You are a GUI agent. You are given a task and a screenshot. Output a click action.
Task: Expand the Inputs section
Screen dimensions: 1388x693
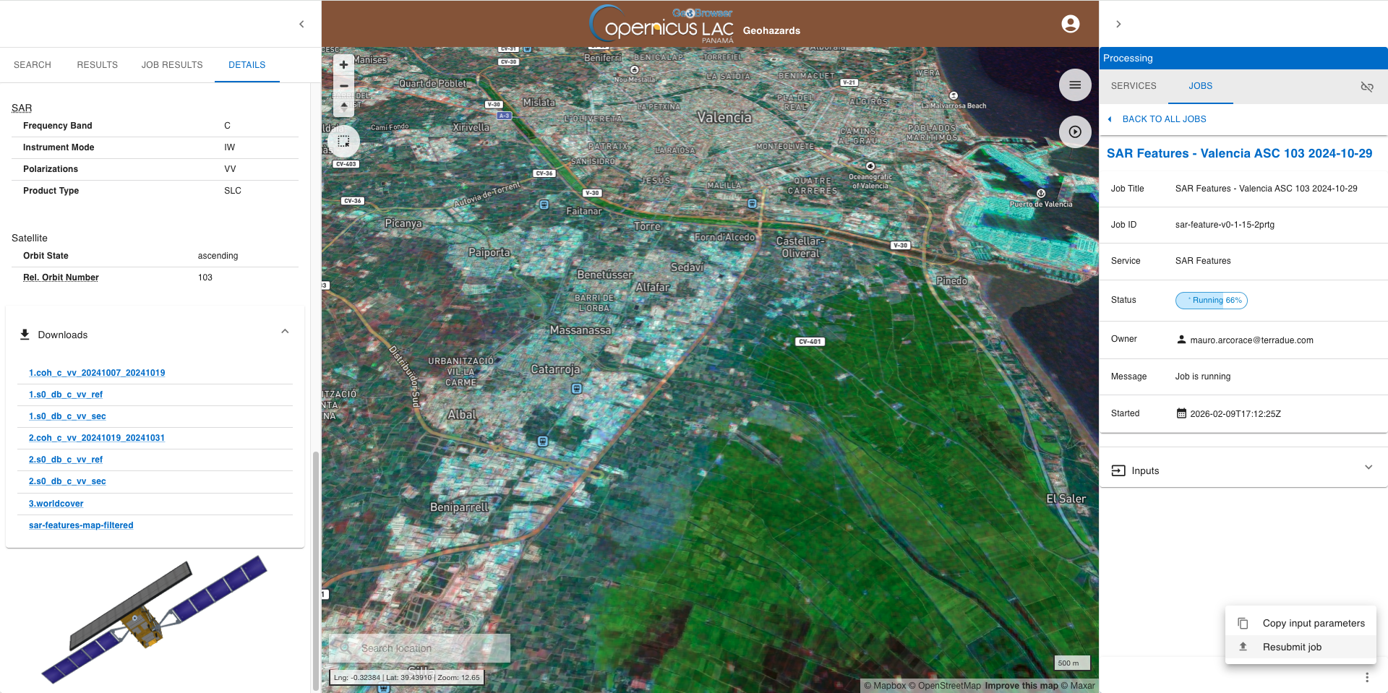(1368, 468)
